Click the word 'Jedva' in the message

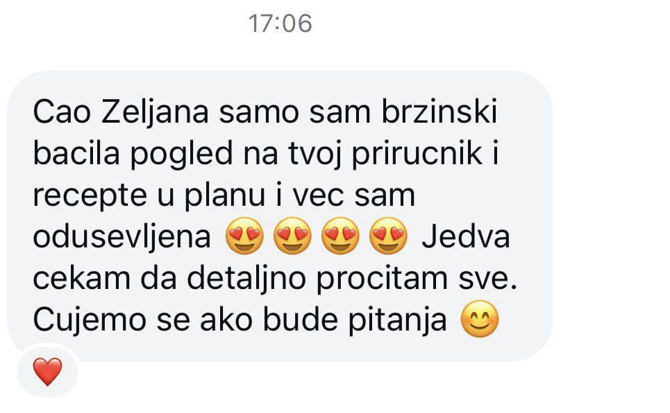click(x=466, y=237)
